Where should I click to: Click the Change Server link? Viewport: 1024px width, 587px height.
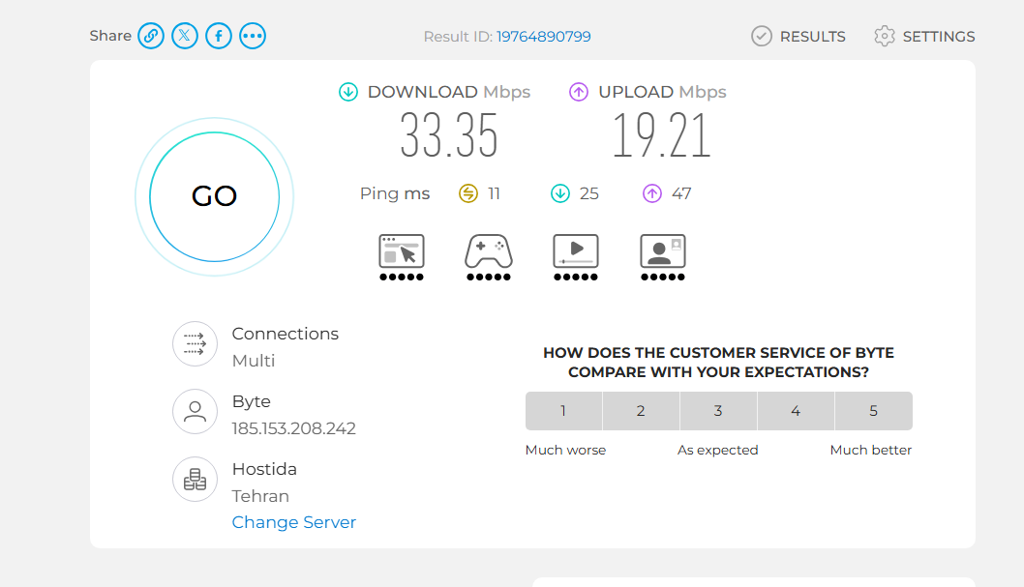click(294, 522)
